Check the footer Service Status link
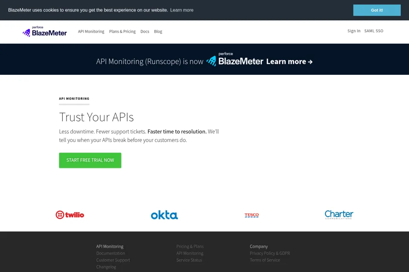This screenshot has width=409, height=272. (189, 260)
